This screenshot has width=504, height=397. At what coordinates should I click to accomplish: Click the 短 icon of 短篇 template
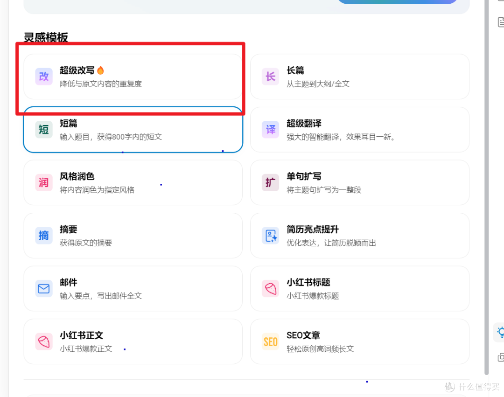(44, 129)
